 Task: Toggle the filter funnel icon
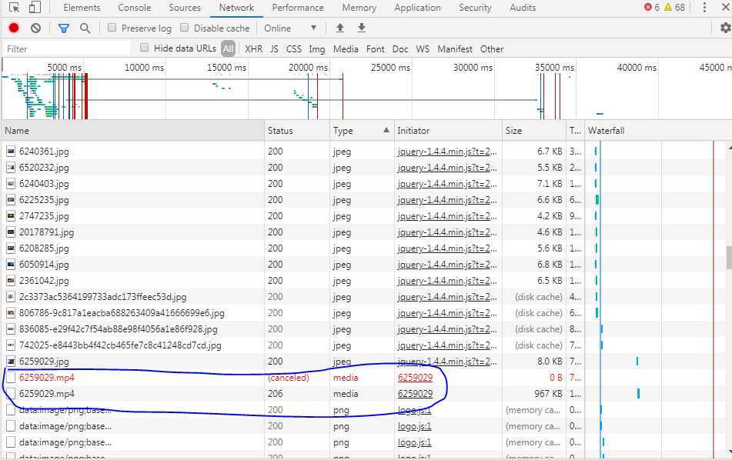64,28
